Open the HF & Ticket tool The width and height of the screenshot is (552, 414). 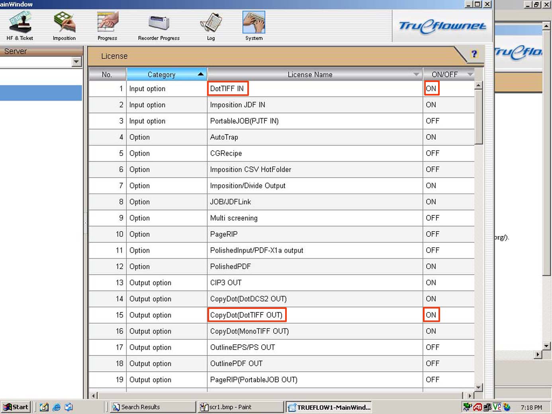point(20,26)
